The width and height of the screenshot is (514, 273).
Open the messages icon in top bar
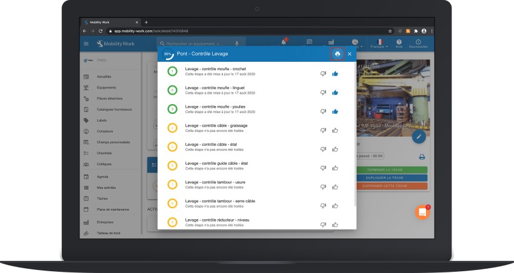[x=309, y=42]
